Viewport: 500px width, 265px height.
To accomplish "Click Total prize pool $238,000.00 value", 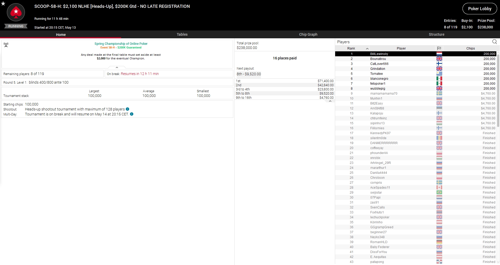I will (x=247, y=48).
